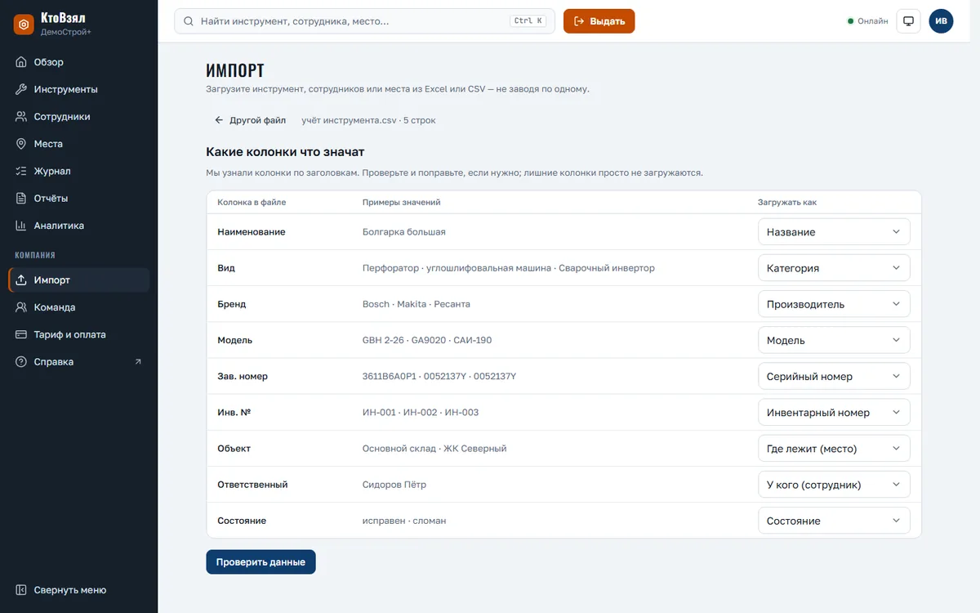The image size is (980, 613).
Task: Expand the Где лежит (место) dropdown
Action: 834,449
